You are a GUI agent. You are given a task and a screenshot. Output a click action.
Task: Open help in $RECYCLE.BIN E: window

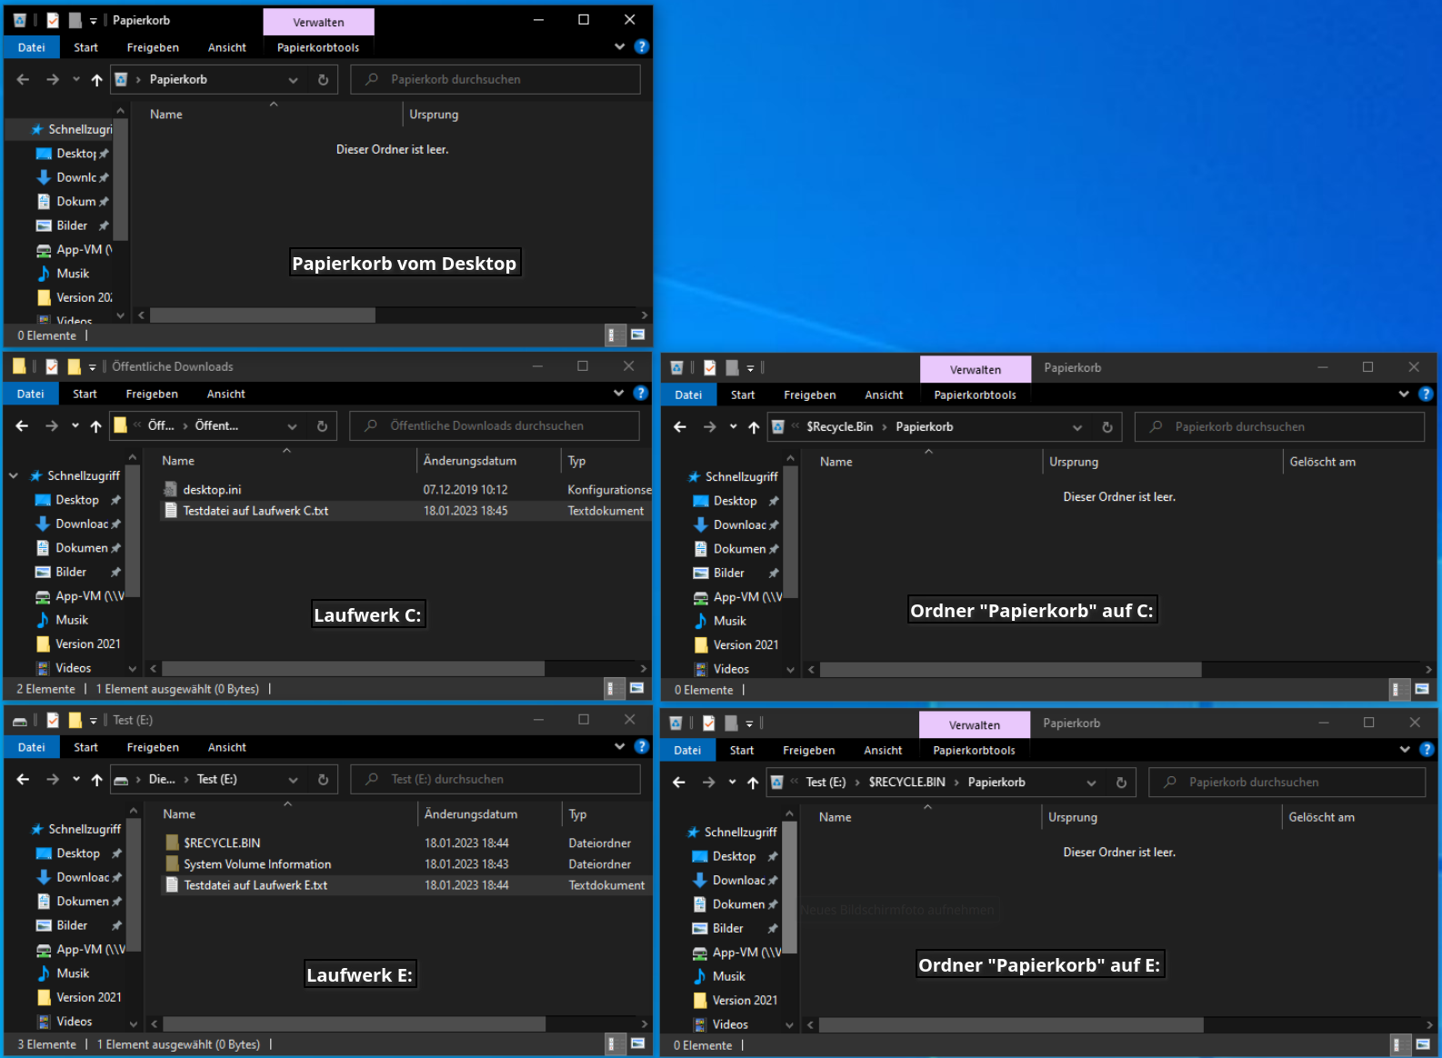click(1427, 749)
